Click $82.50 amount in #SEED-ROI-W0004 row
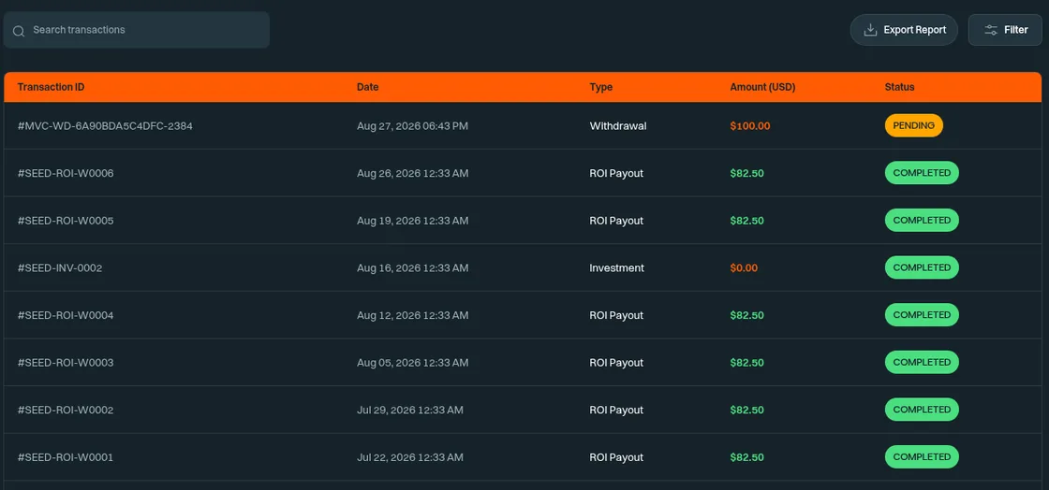 point(746,315)
